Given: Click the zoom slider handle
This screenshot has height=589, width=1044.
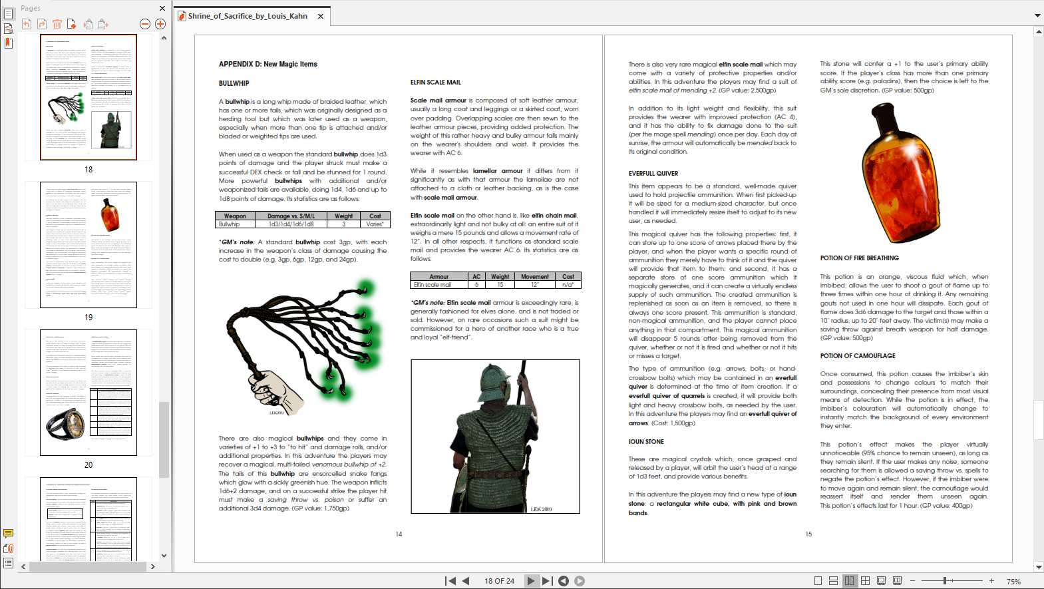Looking at the screenshot, I should [944, 581].
